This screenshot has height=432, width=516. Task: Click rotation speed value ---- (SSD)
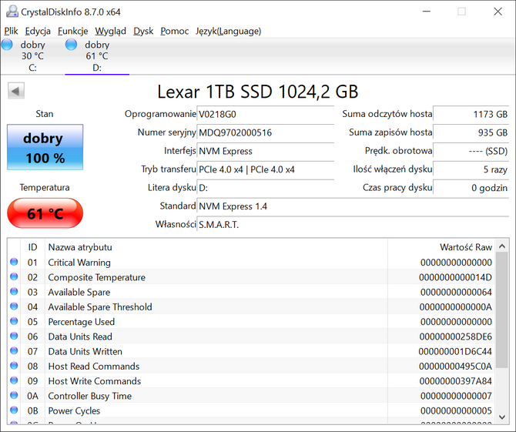[471, 151]
